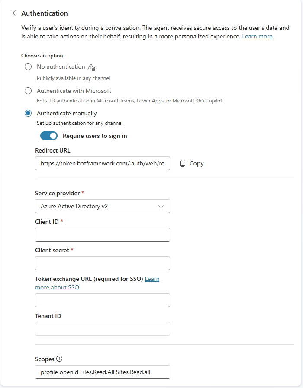Viewport: 303px width, 388px height.
Task: Select Authenticate with Microsoft
Action: 28,91
